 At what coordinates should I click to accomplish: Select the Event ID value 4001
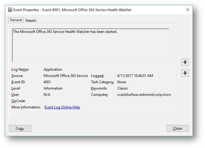[47, 82]
